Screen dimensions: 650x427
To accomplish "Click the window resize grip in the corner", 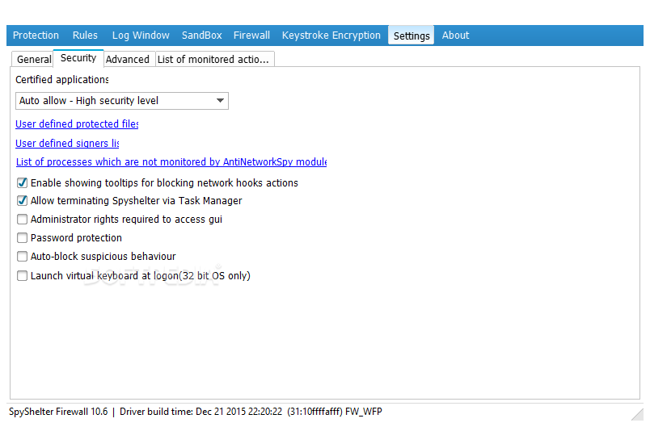I will pyautogui.click(x=638, y=415).
